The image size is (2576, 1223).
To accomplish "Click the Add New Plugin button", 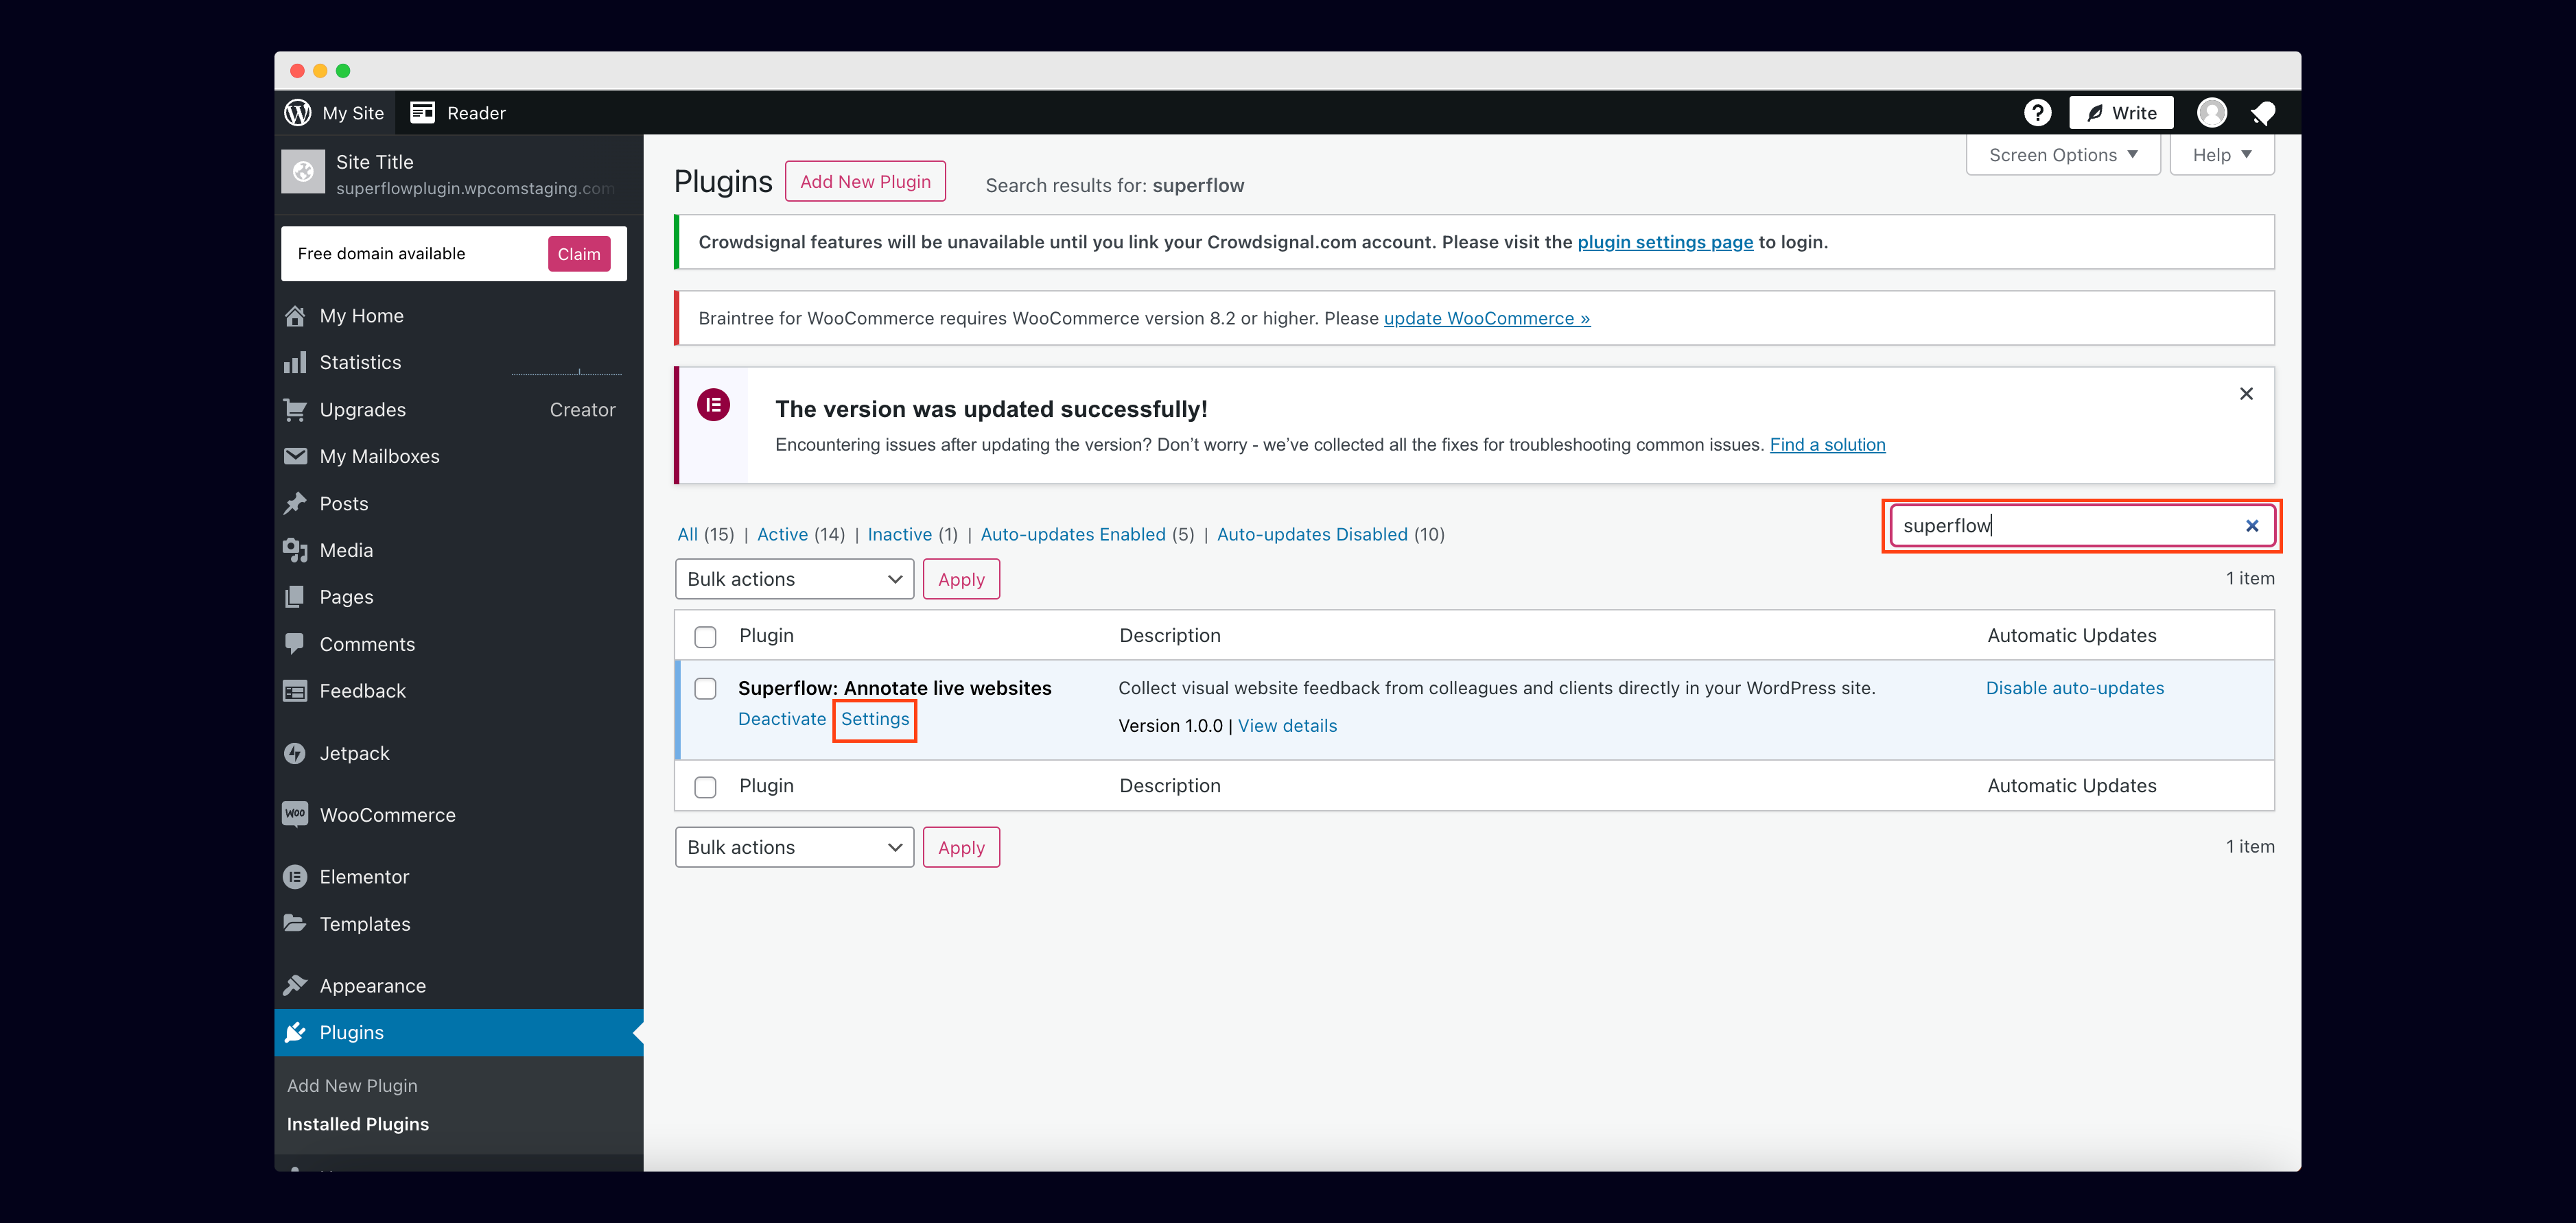I will (865, 182).
